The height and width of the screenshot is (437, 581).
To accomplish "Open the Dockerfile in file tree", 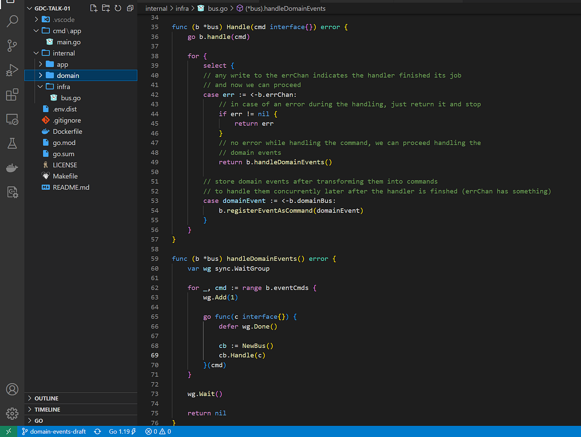I will [x=67, y=132].
